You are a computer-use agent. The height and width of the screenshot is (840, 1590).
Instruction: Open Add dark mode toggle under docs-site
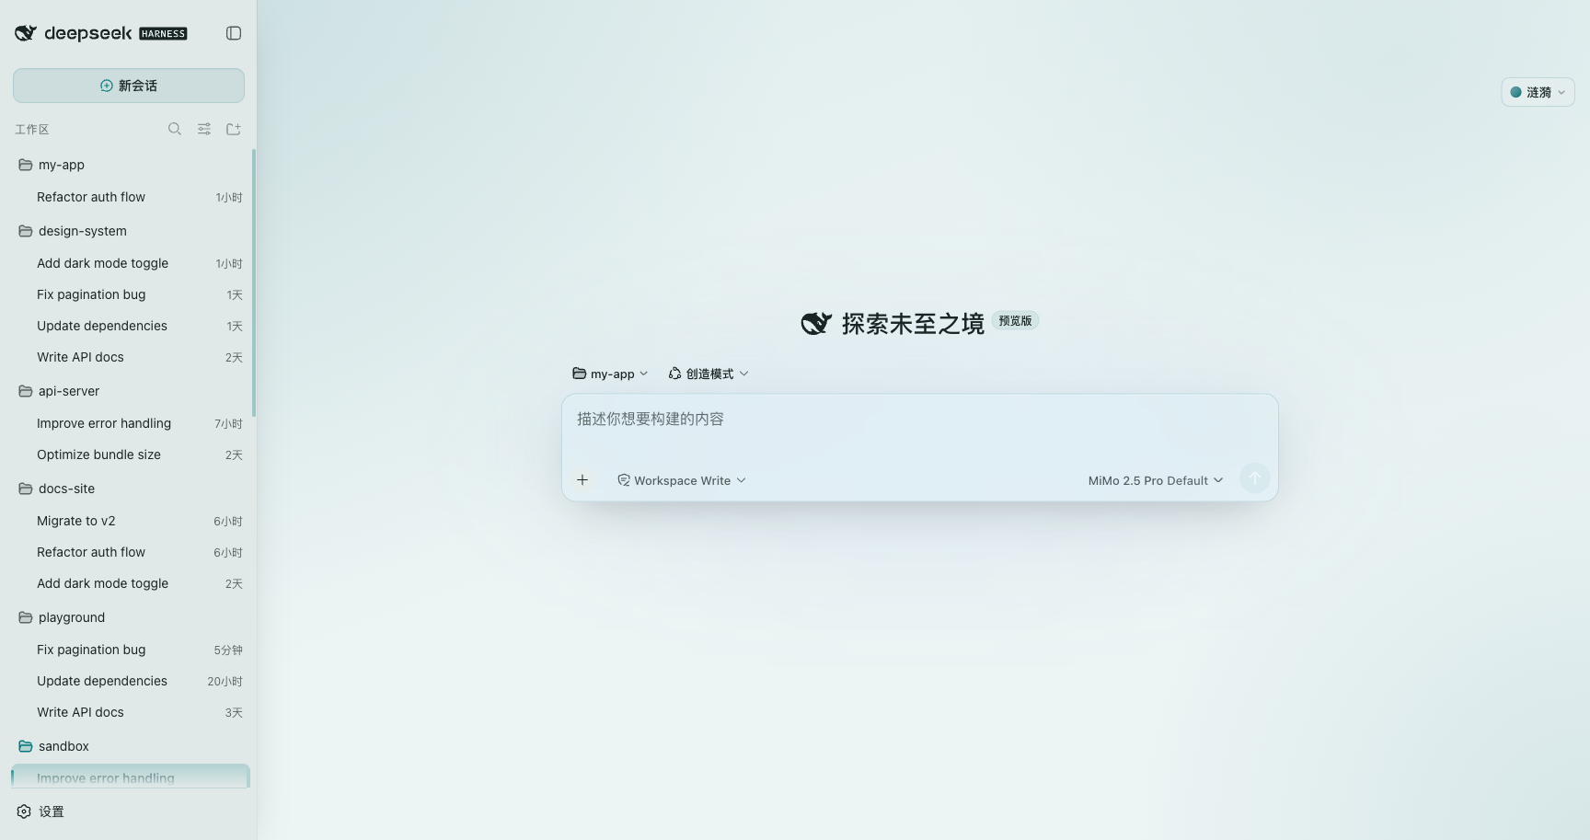click(129, 583)
